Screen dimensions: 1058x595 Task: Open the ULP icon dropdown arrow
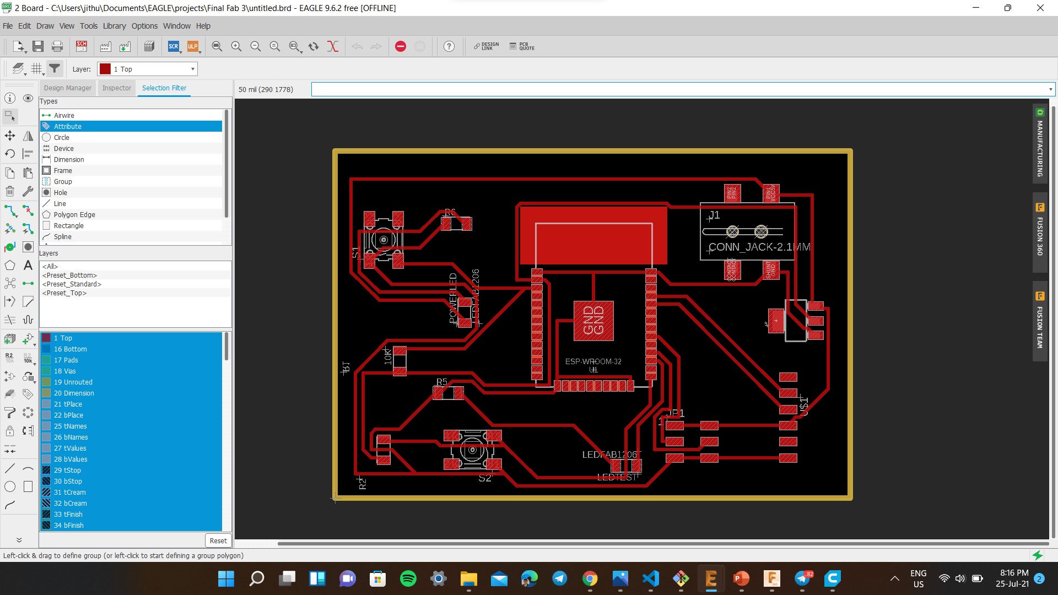200,52
